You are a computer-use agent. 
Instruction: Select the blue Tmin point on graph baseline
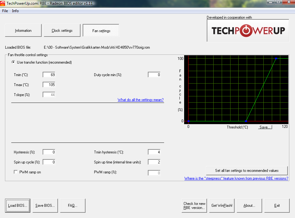pos(246,121)
